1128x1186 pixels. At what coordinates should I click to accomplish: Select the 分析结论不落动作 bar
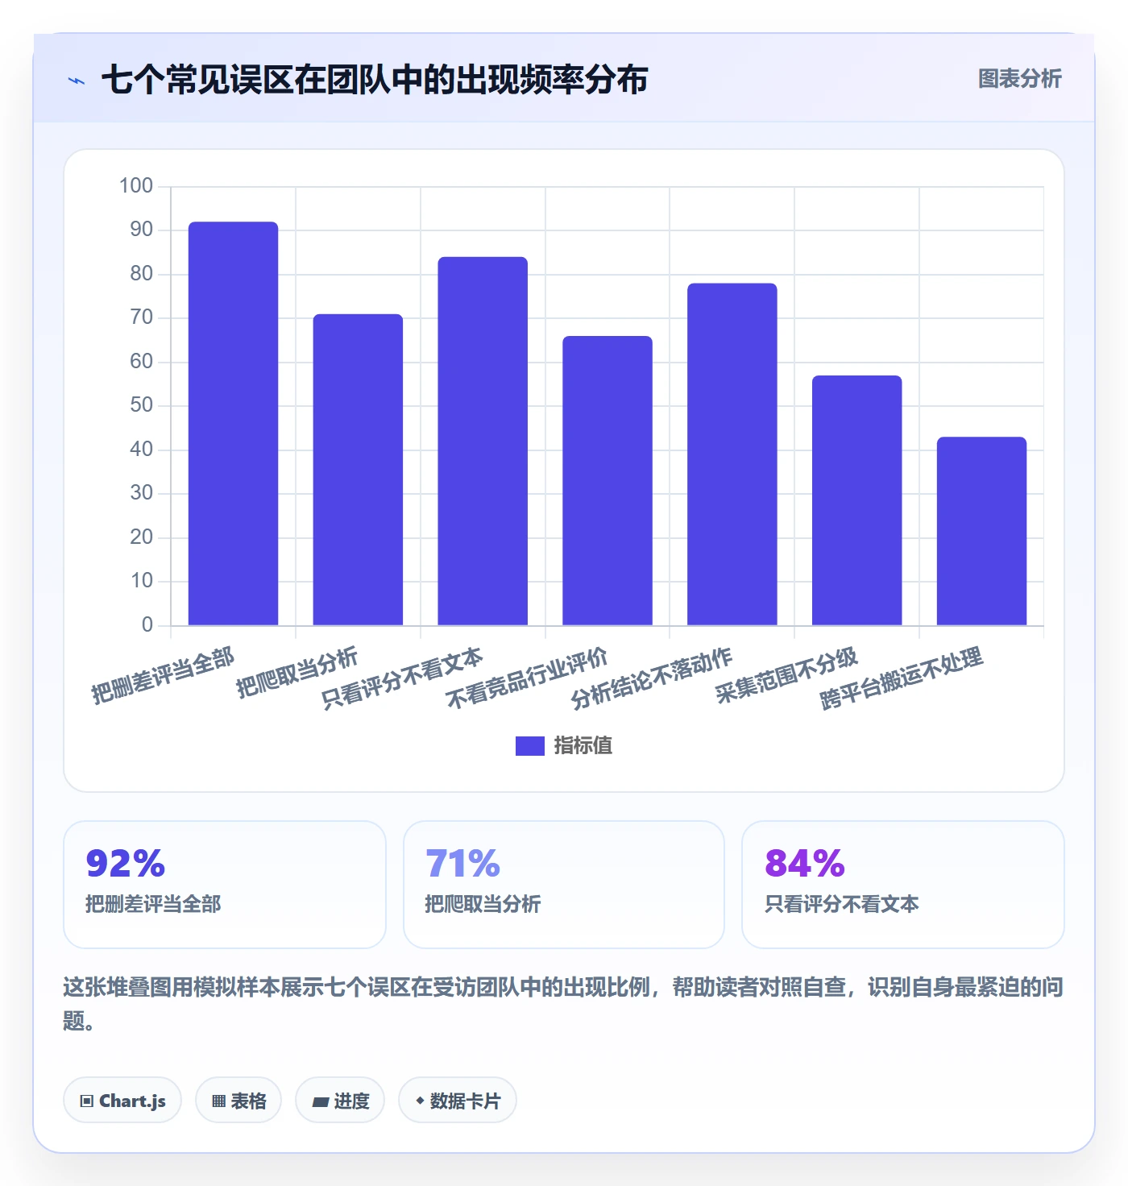pyautogui.click(x=732, y=454)
